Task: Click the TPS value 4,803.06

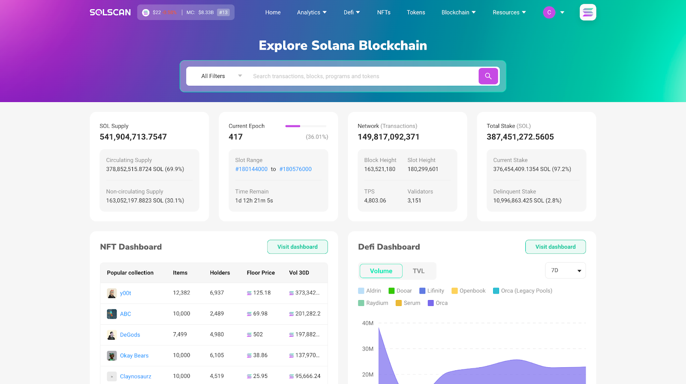Action: [x=375, y=201]
